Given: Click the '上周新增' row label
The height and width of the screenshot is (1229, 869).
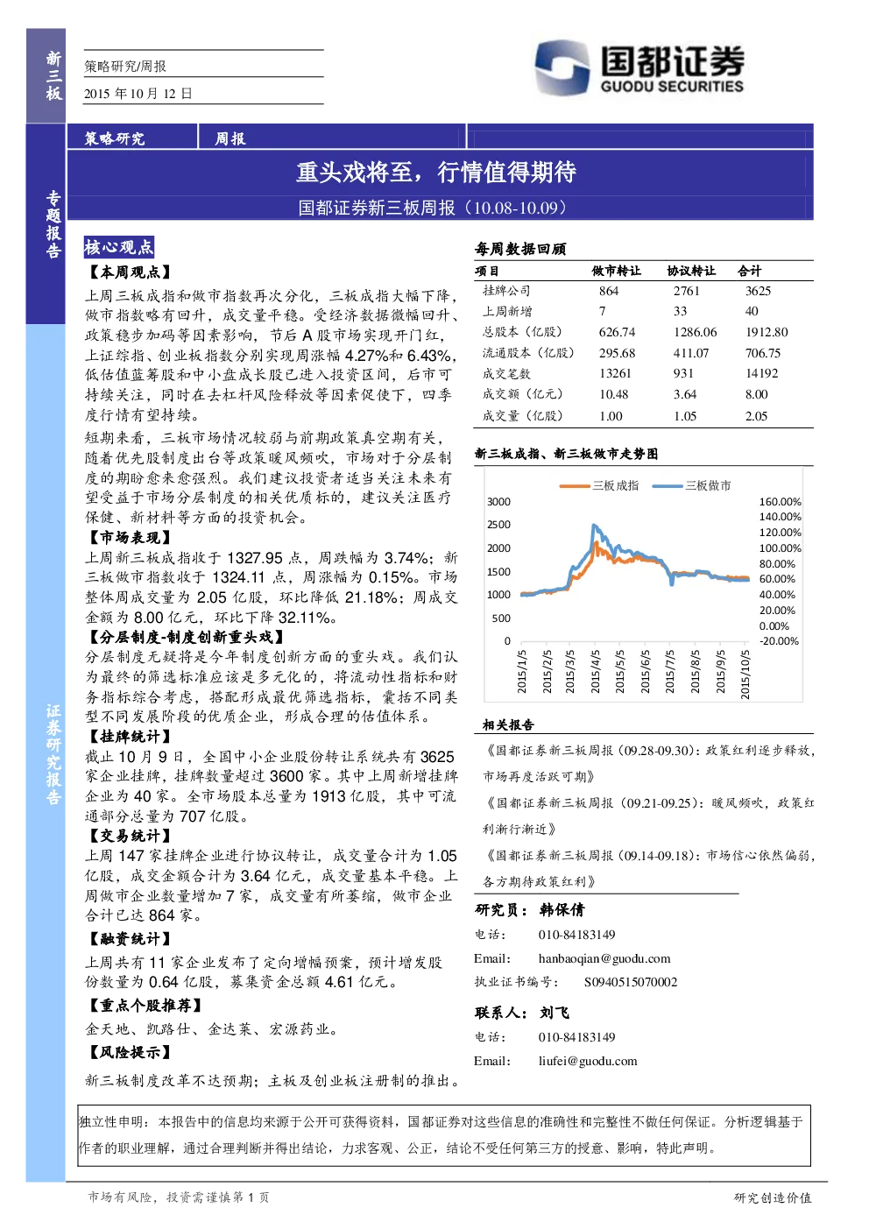Looking at the screenshot, I should pyautogui.click(x=507, y=311).
